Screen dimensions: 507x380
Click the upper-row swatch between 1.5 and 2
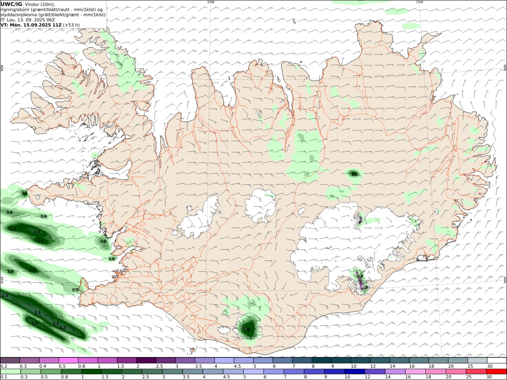tap(127, 360)
